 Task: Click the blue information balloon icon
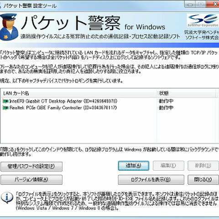click(7, 198)
